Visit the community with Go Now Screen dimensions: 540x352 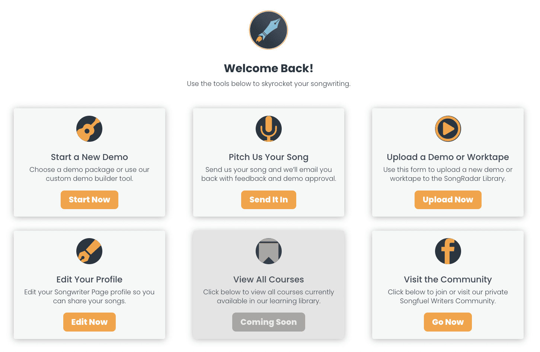[x=448, y=322]
